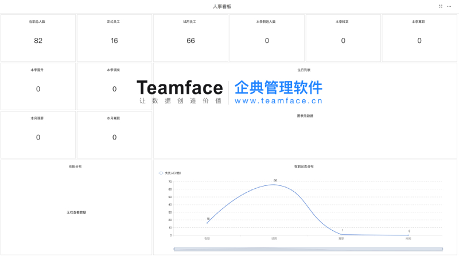Viewport: 459px width, 256px height.
Task: Toggle the 负责人(计数) legend marker
Action: tap(161, 173)
